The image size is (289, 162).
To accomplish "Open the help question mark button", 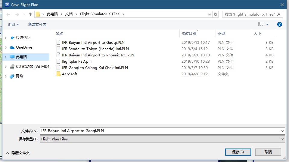I will click(x=279, y=24).
